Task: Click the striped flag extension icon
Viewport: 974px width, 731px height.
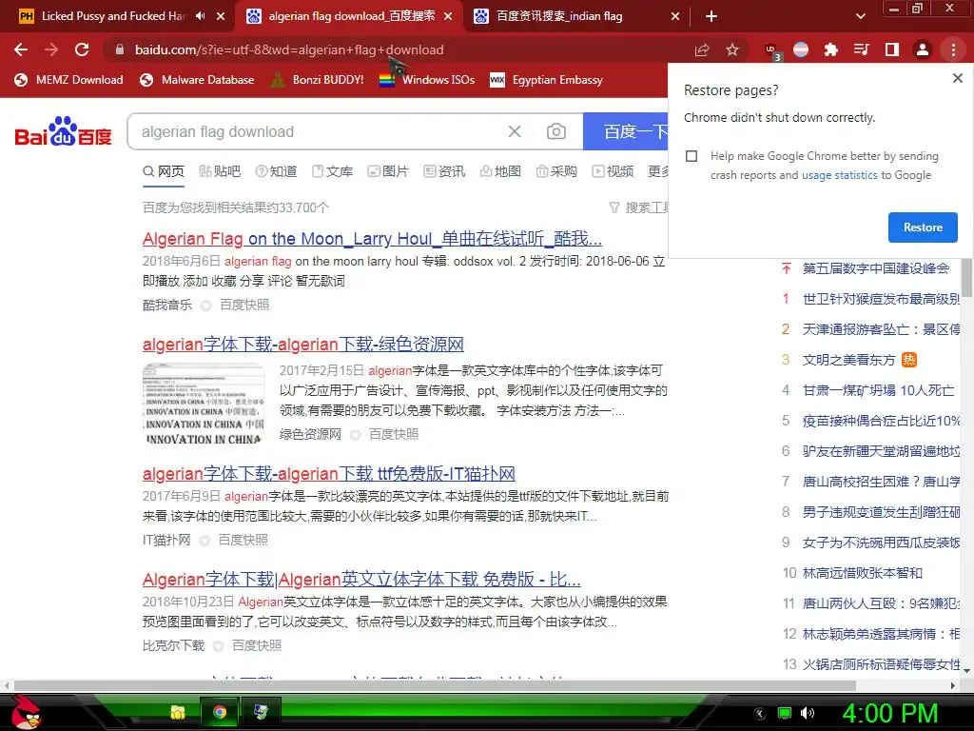Action: (x=801, y=49)
